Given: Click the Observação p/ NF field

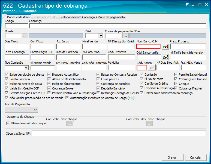Looking at the screenshot, I should (119, 133).
